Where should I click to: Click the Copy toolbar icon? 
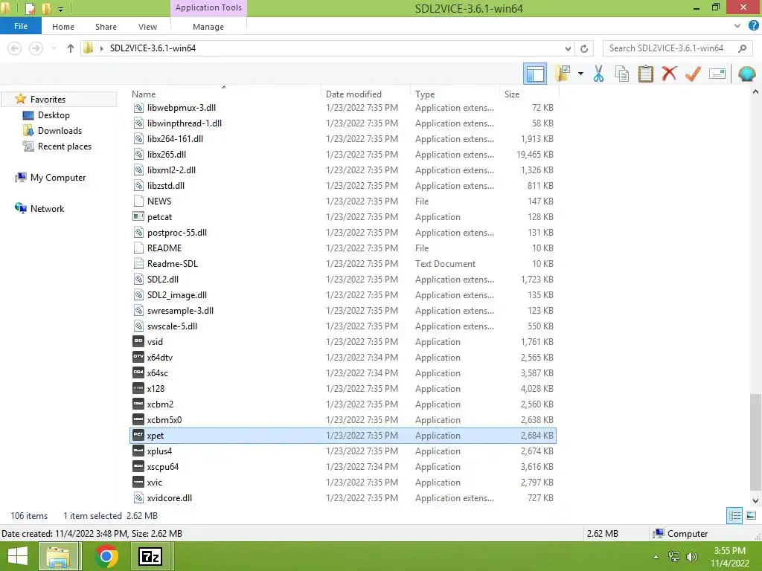click(x=621, y=74)
